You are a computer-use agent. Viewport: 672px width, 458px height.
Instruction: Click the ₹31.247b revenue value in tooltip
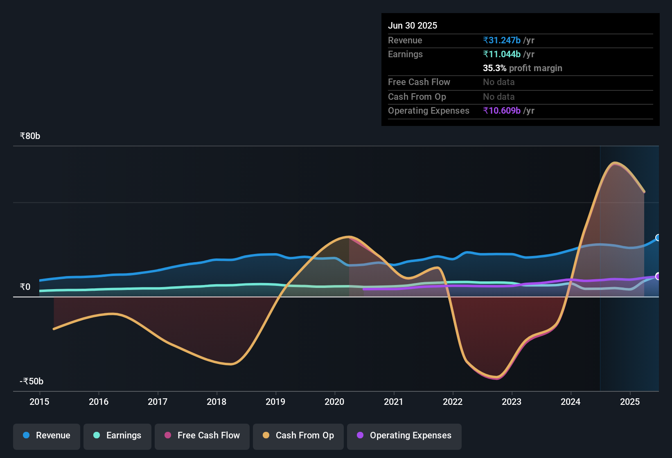point(502,40)
